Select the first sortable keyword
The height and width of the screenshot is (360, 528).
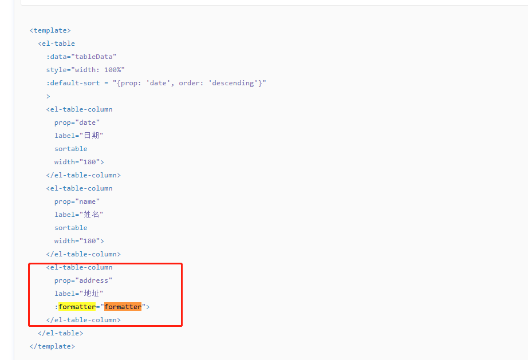70,148
